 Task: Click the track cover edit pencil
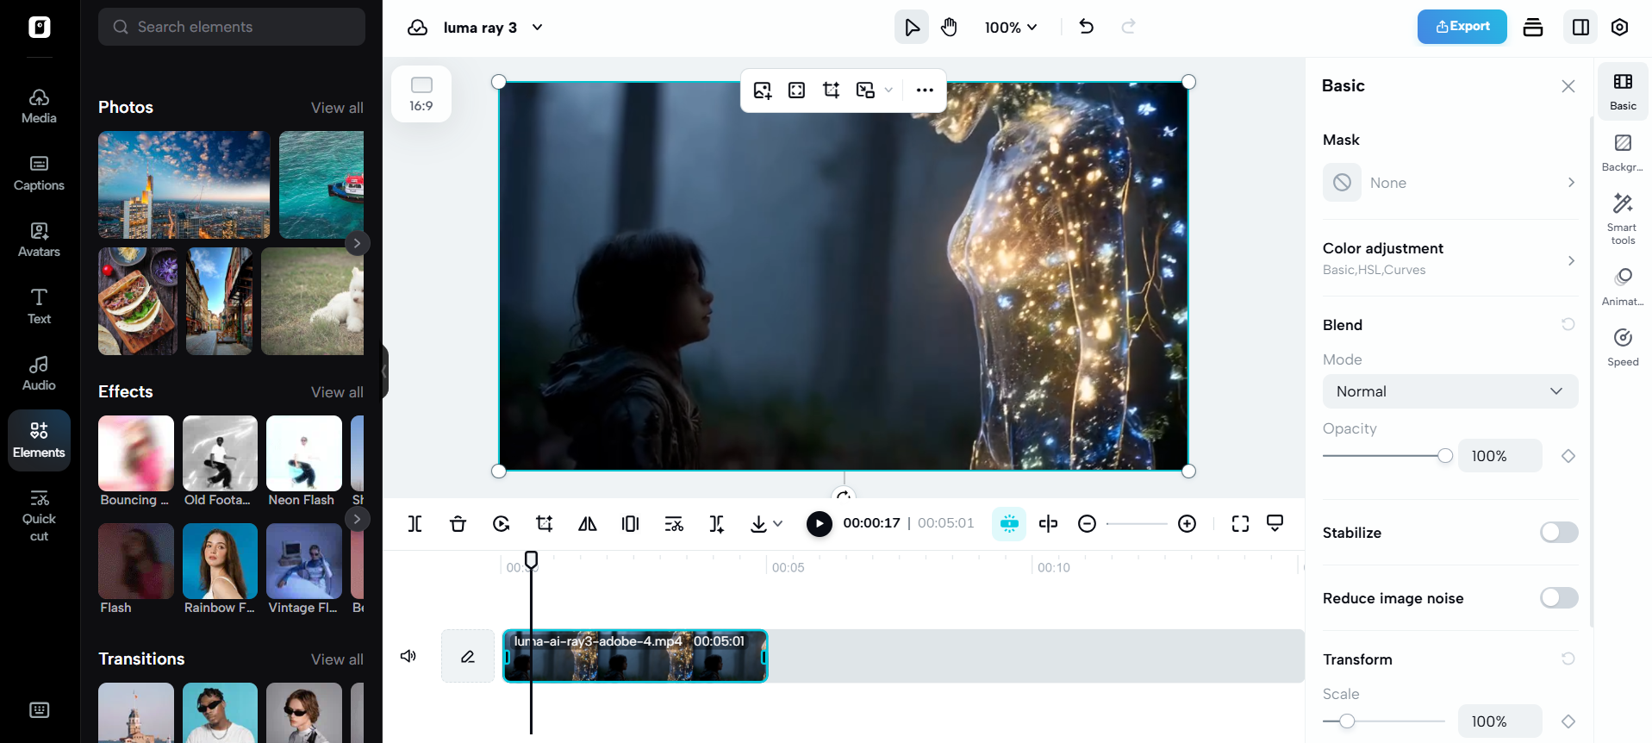point(468,657)
